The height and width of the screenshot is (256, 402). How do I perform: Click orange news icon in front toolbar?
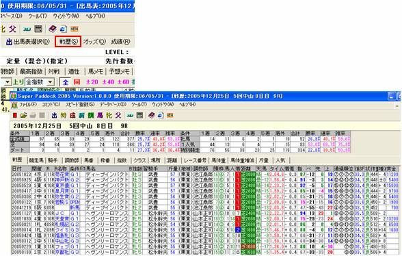click(x=170, y=116)
